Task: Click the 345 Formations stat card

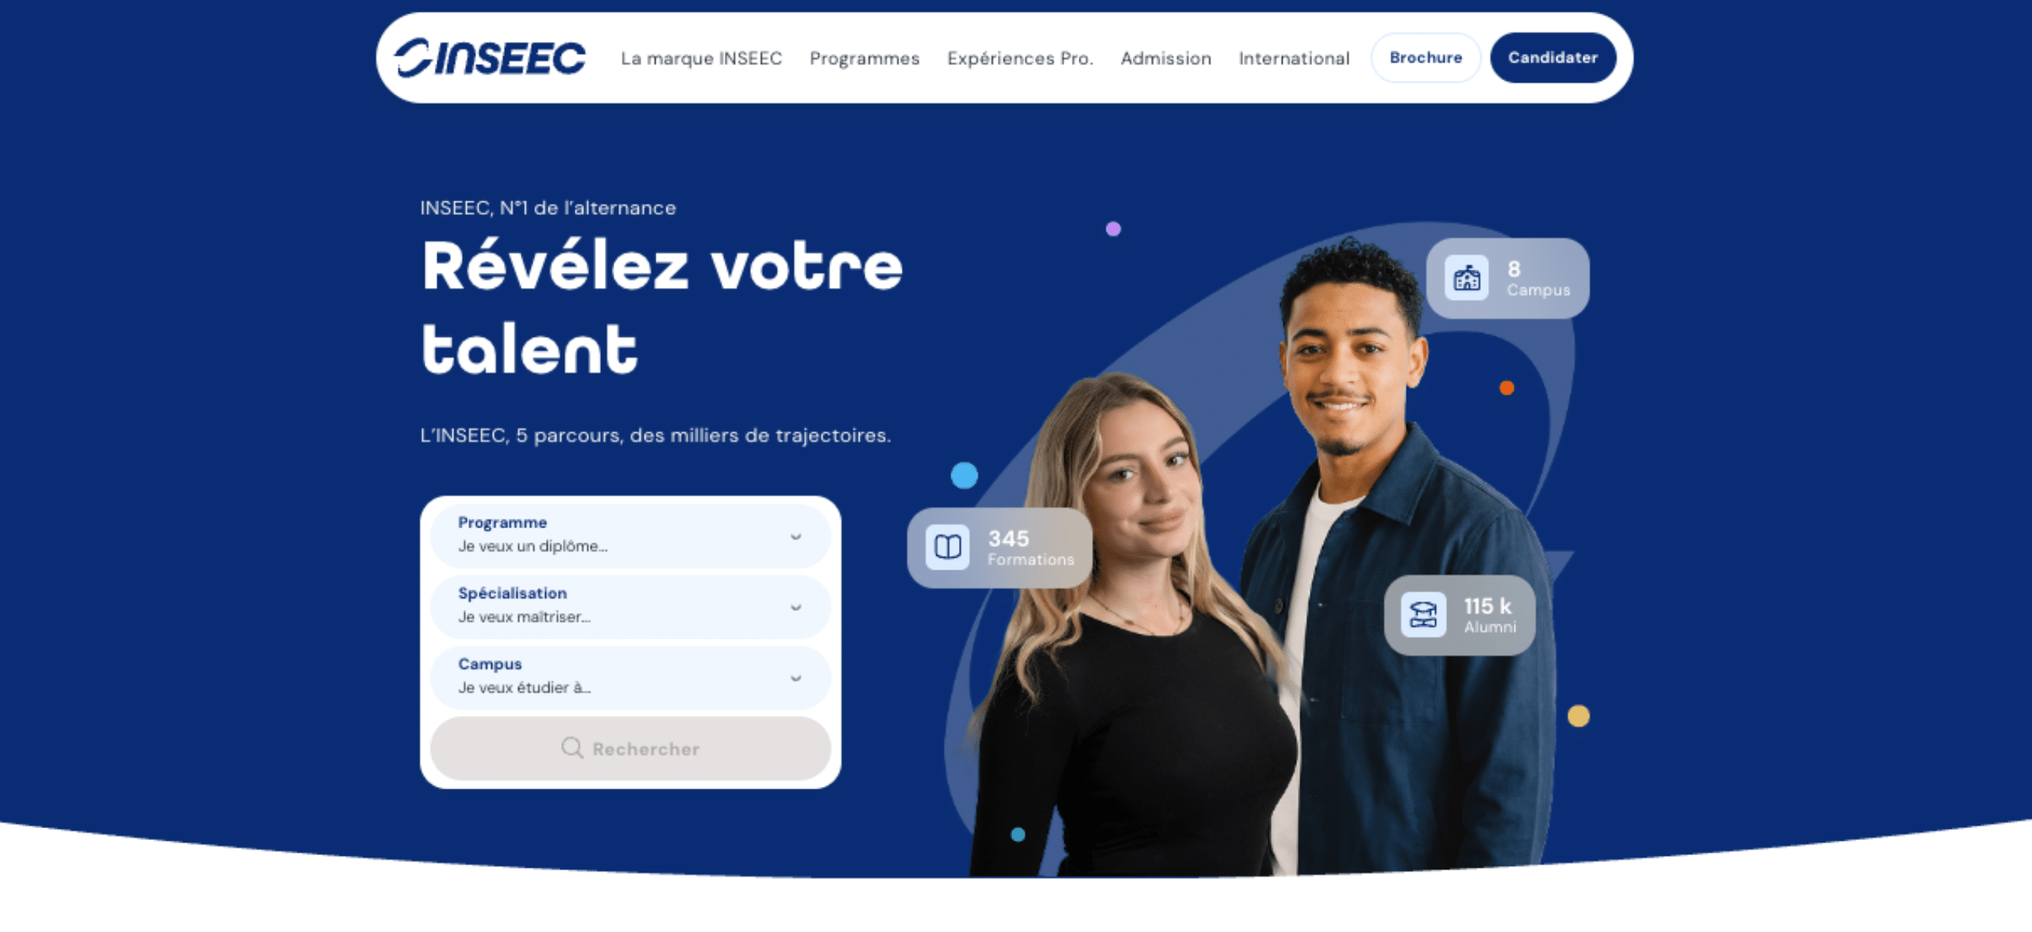Action: coord(999,547)
